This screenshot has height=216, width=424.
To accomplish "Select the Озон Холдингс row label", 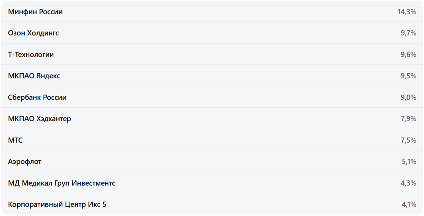I will click(x=33, y=33).
